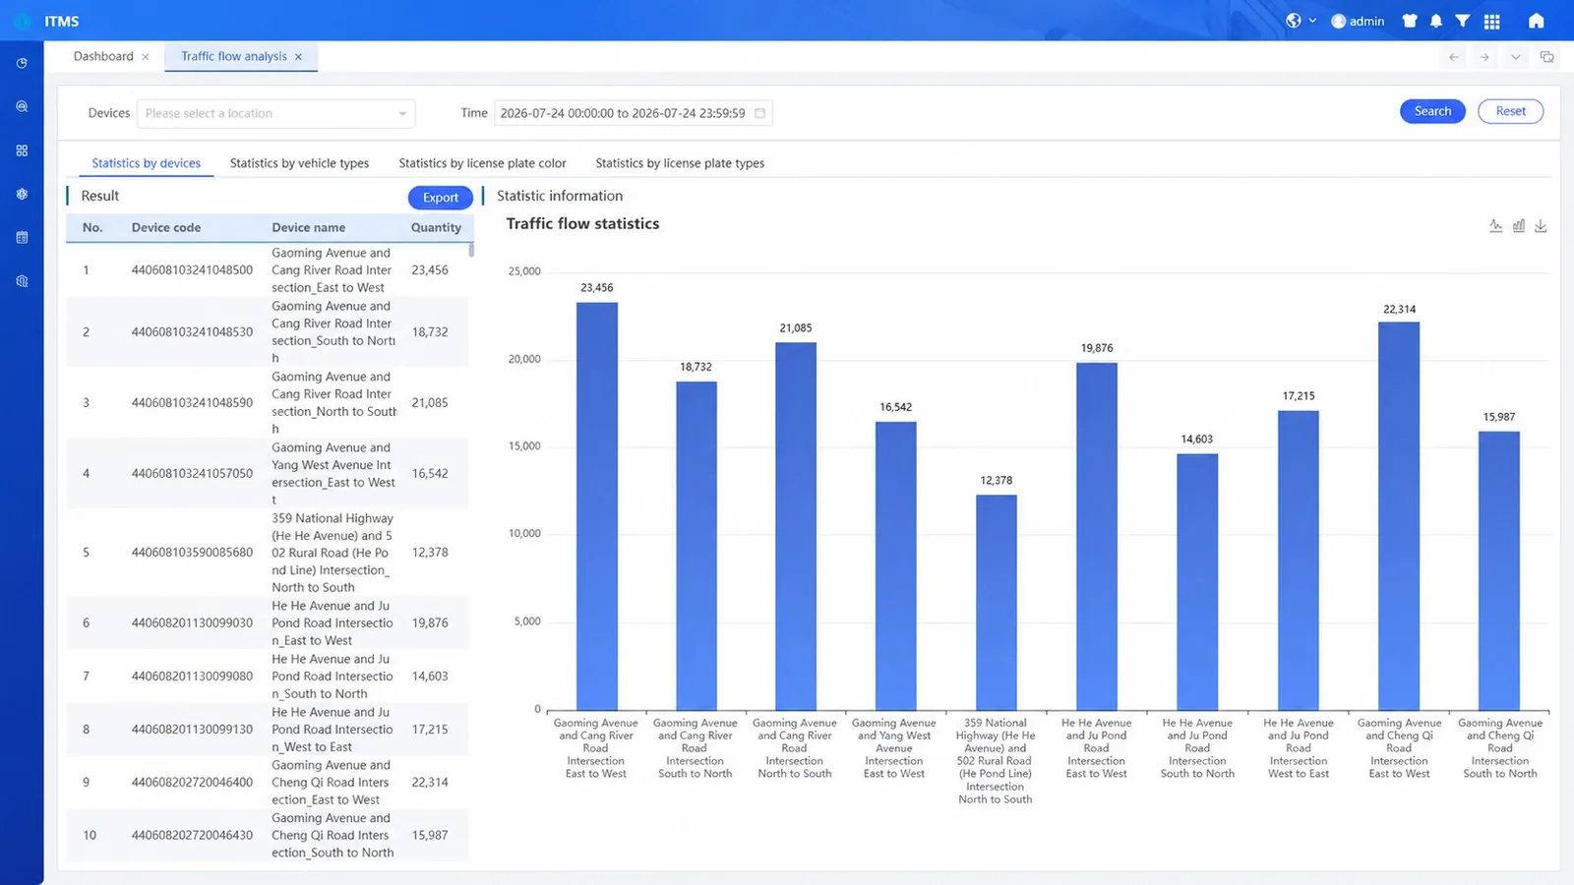Click the result table scrollbar
Viewport: 1574px width, 885px height.
tap(471, 250)
